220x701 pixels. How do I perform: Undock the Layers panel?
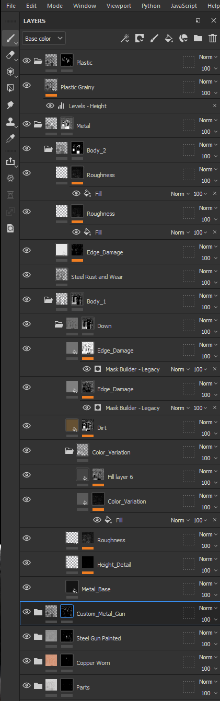pos(198,20)
